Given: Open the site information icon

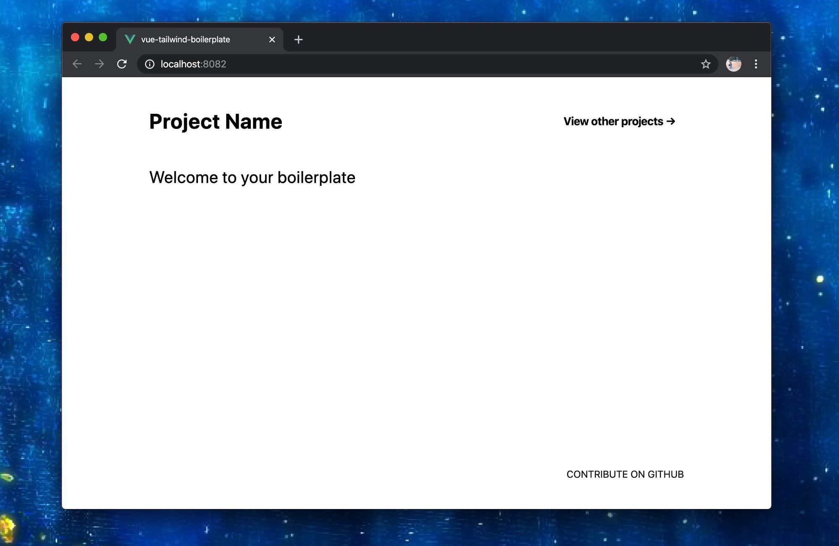Looking at the screenshot, I should 150,64.
